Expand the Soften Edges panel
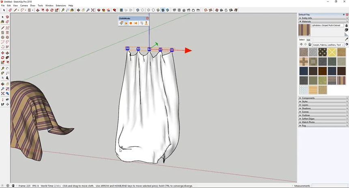 coord(323,118)
